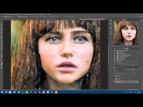This screenshot has height=107, width=143.
Task: Toggle visibility eye of the Background layer
Action: click(x=114, y=82)
